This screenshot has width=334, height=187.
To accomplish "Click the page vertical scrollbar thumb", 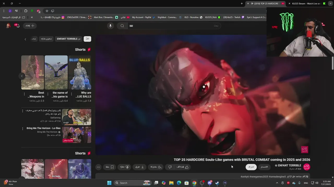I will point(333,63).
